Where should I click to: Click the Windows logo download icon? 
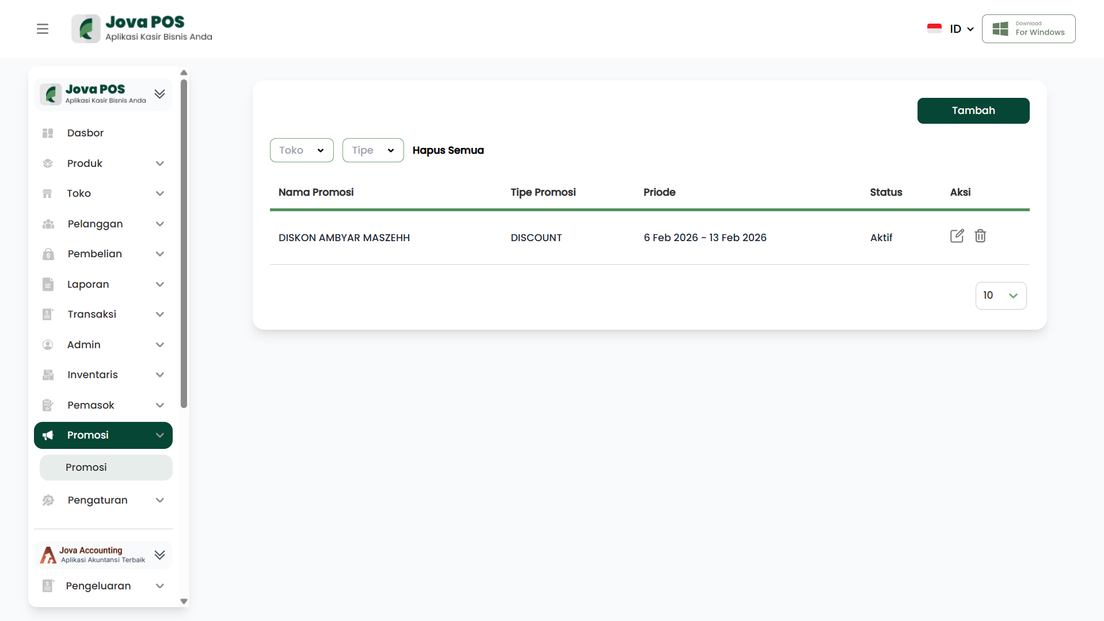[x=1000, y=29]
